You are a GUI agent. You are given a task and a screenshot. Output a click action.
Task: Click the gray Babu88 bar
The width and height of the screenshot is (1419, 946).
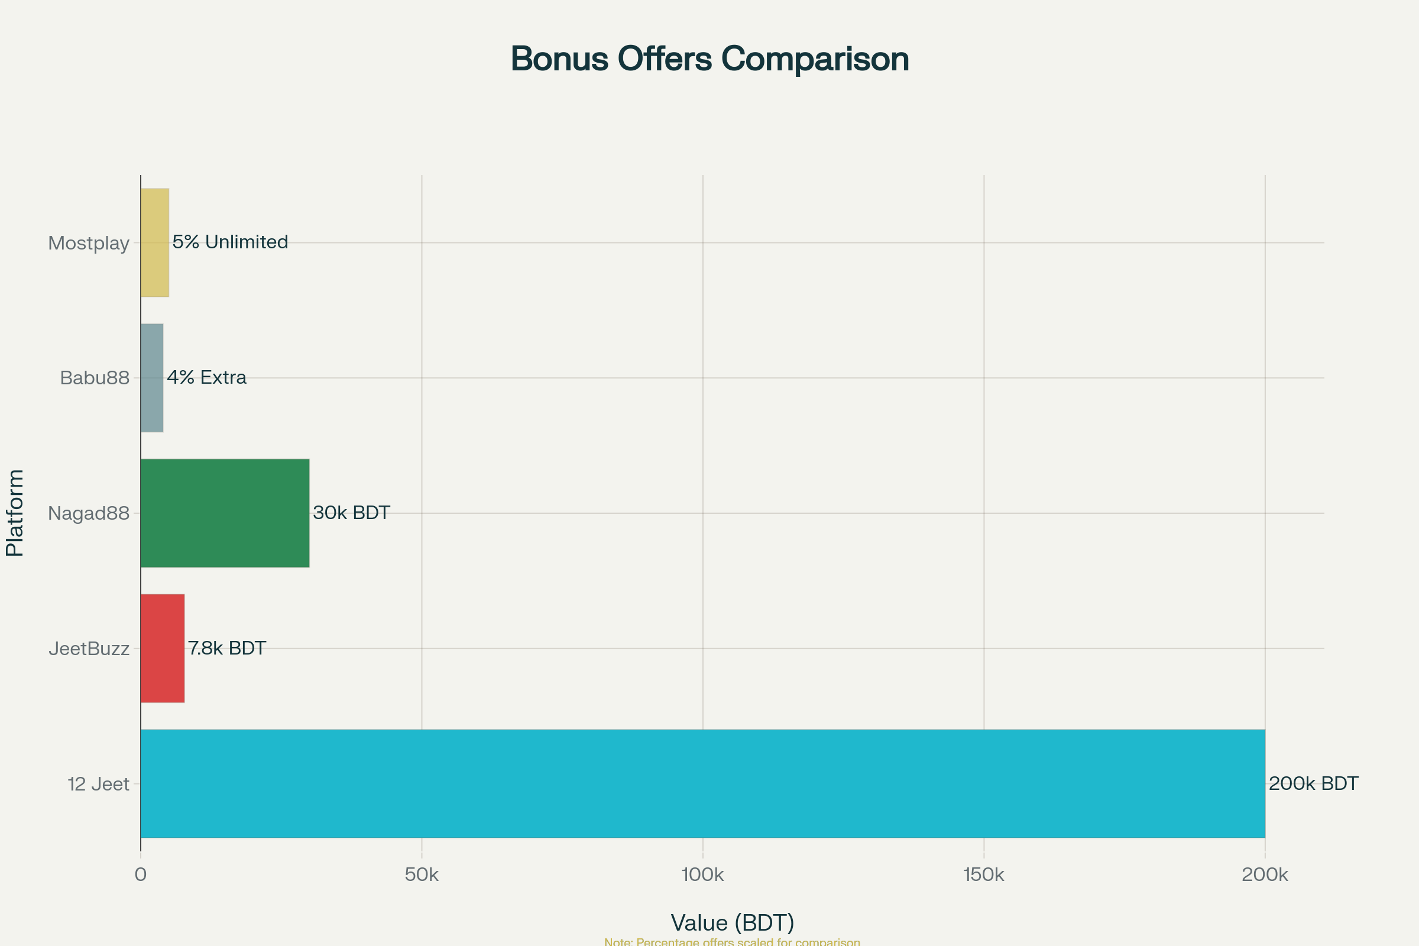151,378
